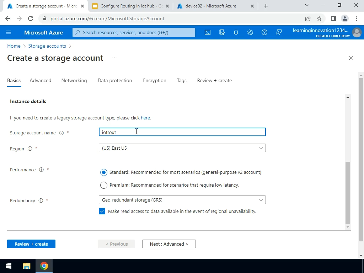Go to Home breadcrumb

14,46
